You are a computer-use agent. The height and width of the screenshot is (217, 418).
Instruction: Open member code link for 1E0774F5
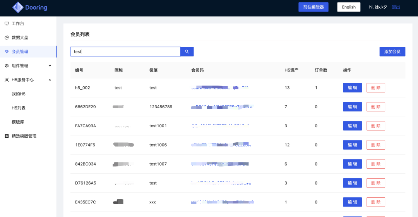[221, 145]
